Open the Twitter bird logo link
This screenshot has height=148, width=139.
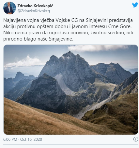[x=135, y=5]
